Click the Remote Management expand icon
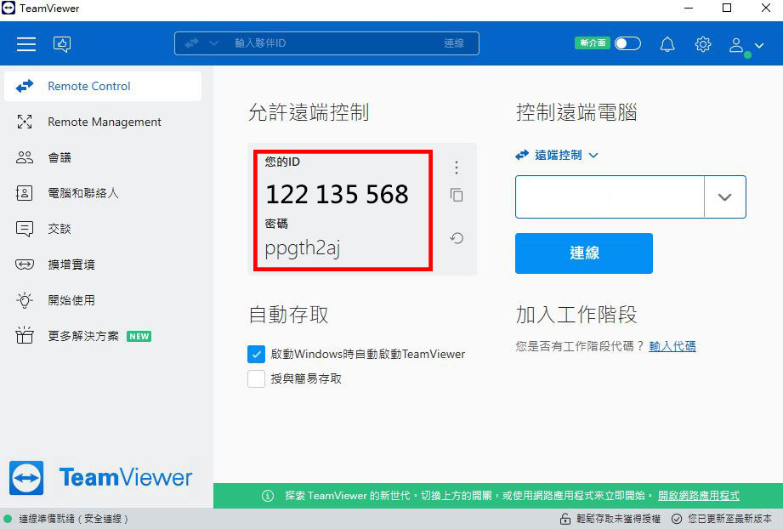Viewport: 783px width, 529px height. pos(25,122)
